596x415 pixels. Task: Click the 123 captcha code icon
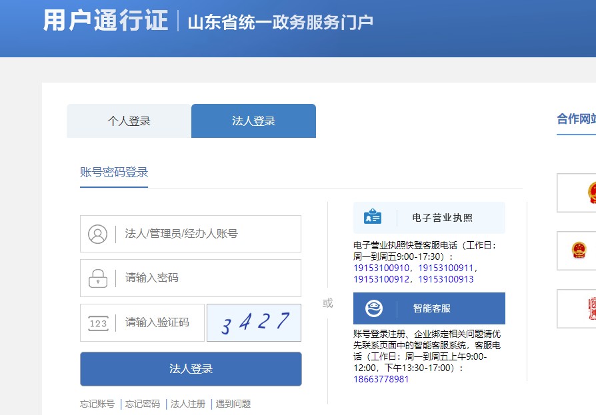click(x=97, y=323)
